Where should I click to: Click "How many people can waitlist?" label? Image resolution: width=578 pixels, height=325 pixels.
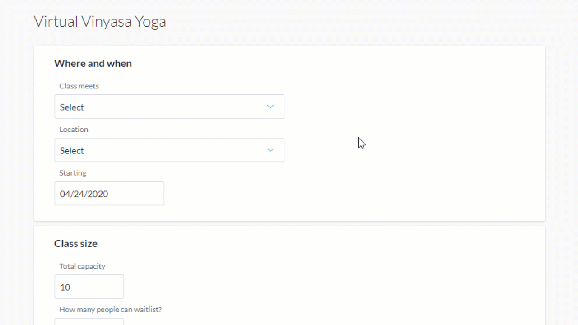click(x=111, y=309)
